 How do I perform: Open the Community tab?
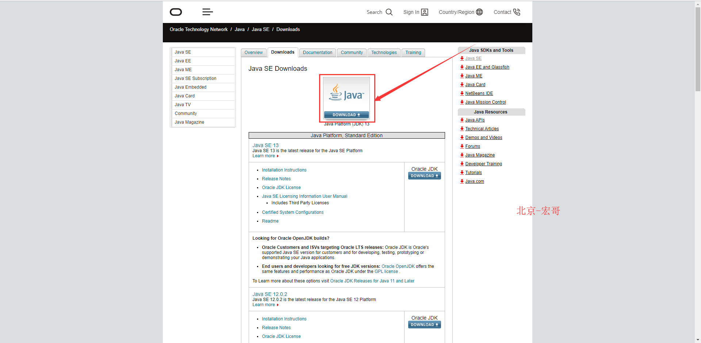coord(352,53)
